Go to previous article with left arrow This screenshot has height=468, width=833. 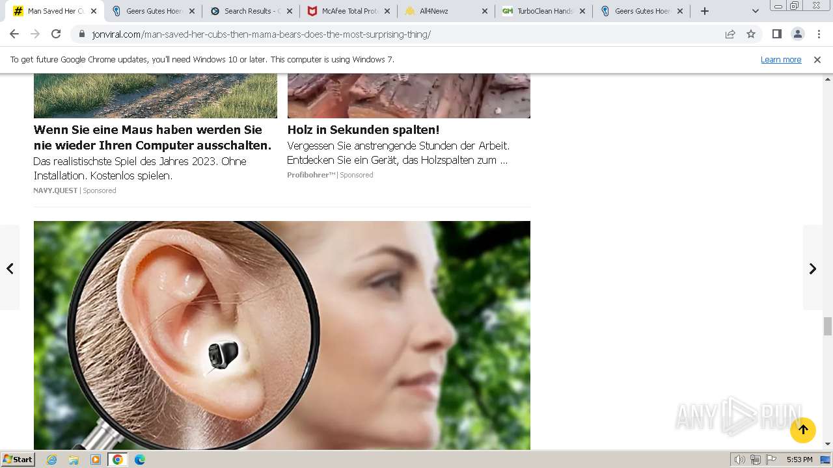pyautogui.click(x=10, y=268)
